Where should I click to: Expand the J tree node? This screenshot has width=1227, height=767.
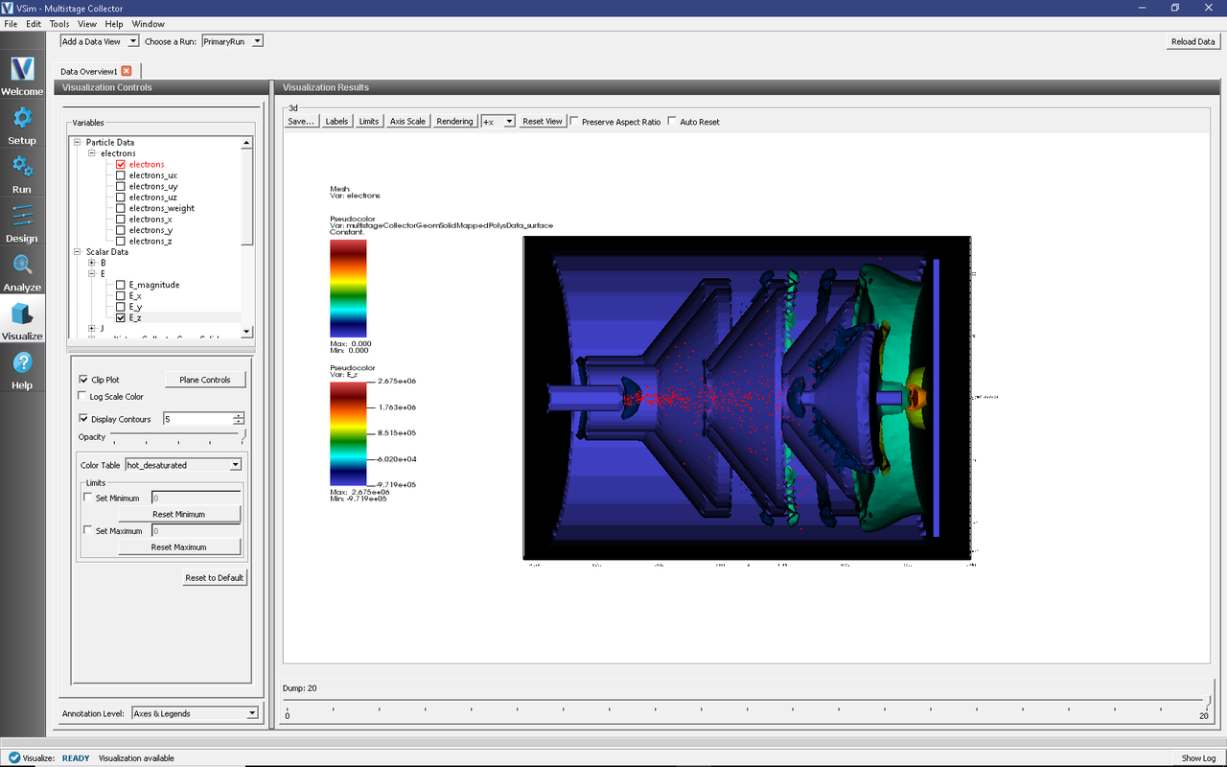pos(91,328)
